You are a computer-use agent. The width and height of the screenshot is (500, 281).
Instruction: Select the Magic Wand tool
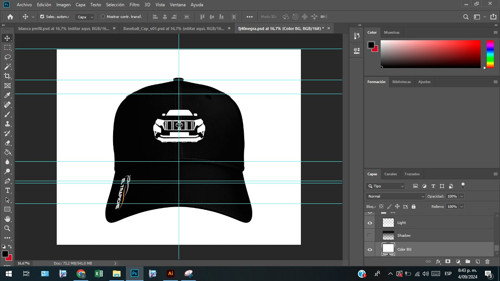pos(7,67)
